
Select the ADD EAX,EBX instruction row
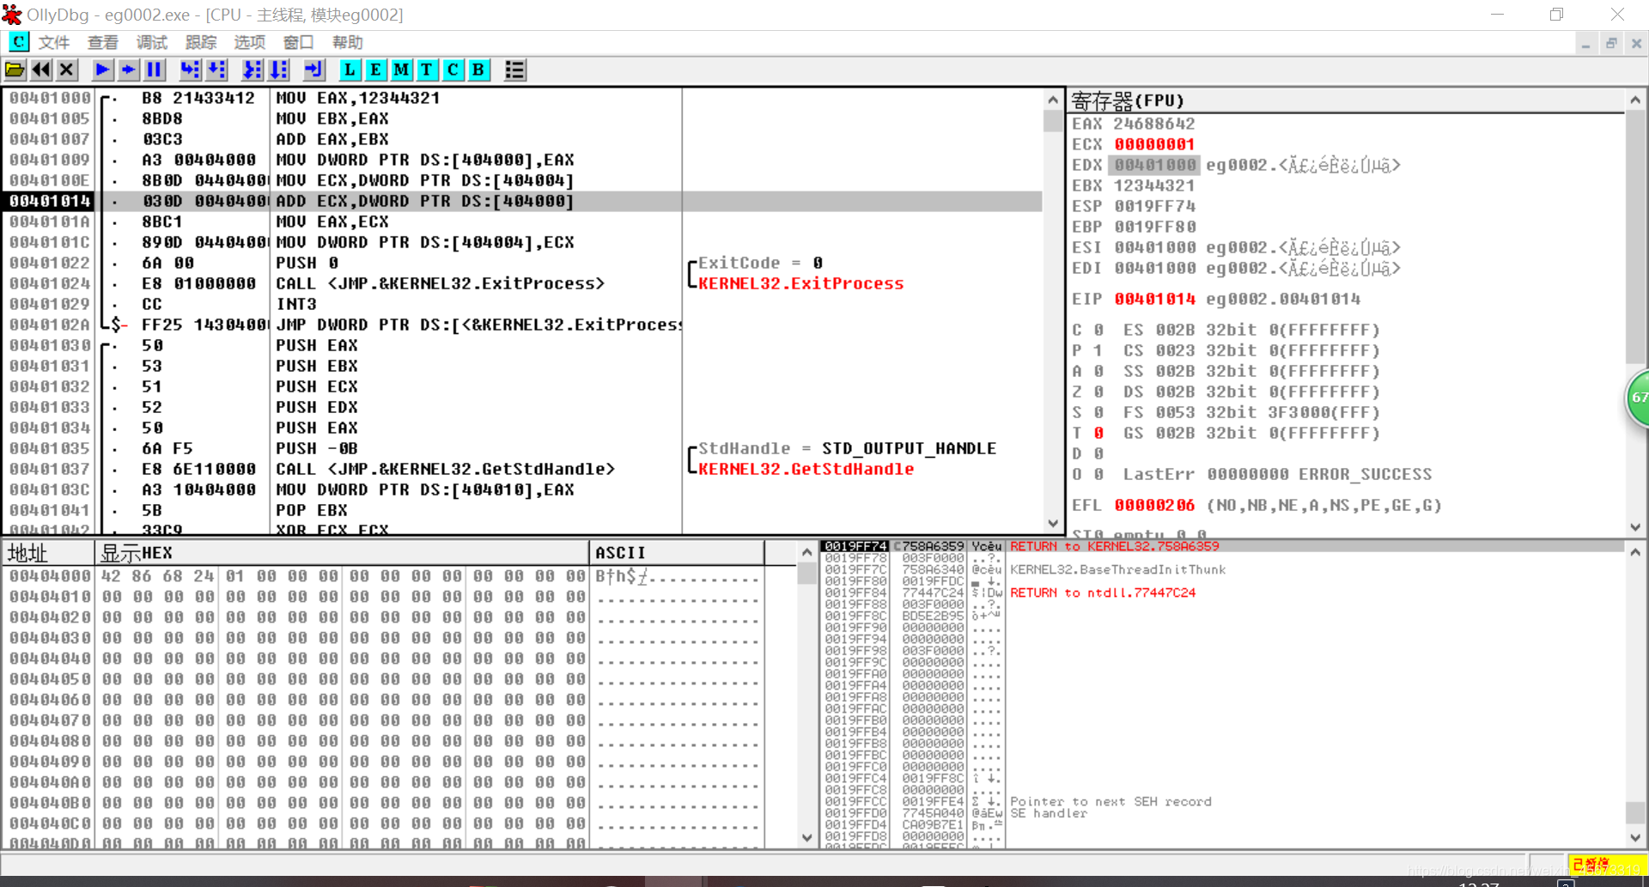point(521,139)
